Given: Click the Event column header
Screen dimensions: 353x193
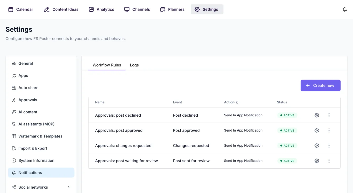Looking at the screenshot, I should coord(177,102).
